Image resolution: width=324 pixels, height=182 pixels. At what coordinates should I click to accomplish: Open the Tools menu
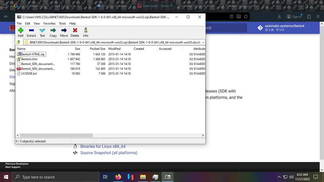[62, 24]
